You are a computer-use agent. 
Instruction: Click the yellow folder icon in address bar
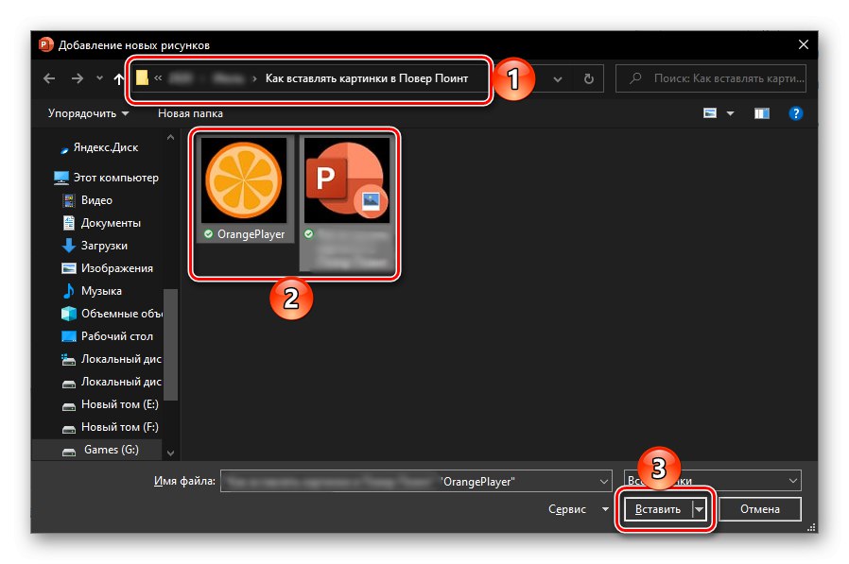(142, 78)
